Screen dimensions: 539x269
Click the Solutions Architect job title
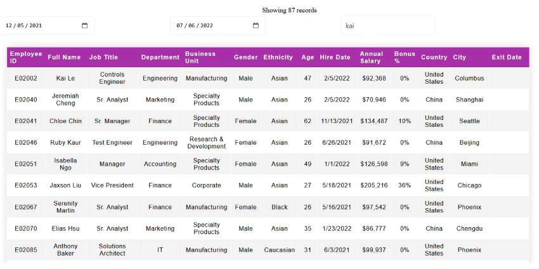point(112,250)
